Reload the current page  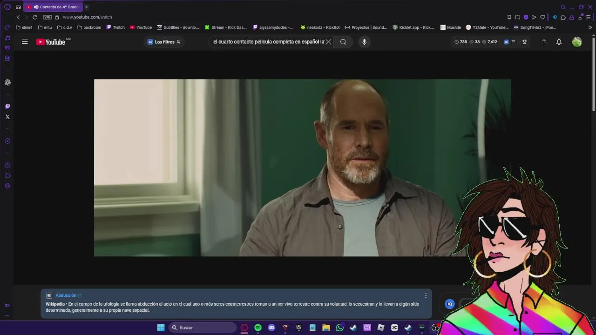click(34, 17)
